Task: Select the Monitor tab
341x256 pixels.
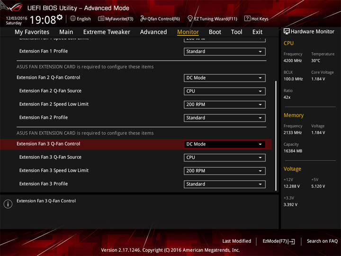Action: (188, 32)
